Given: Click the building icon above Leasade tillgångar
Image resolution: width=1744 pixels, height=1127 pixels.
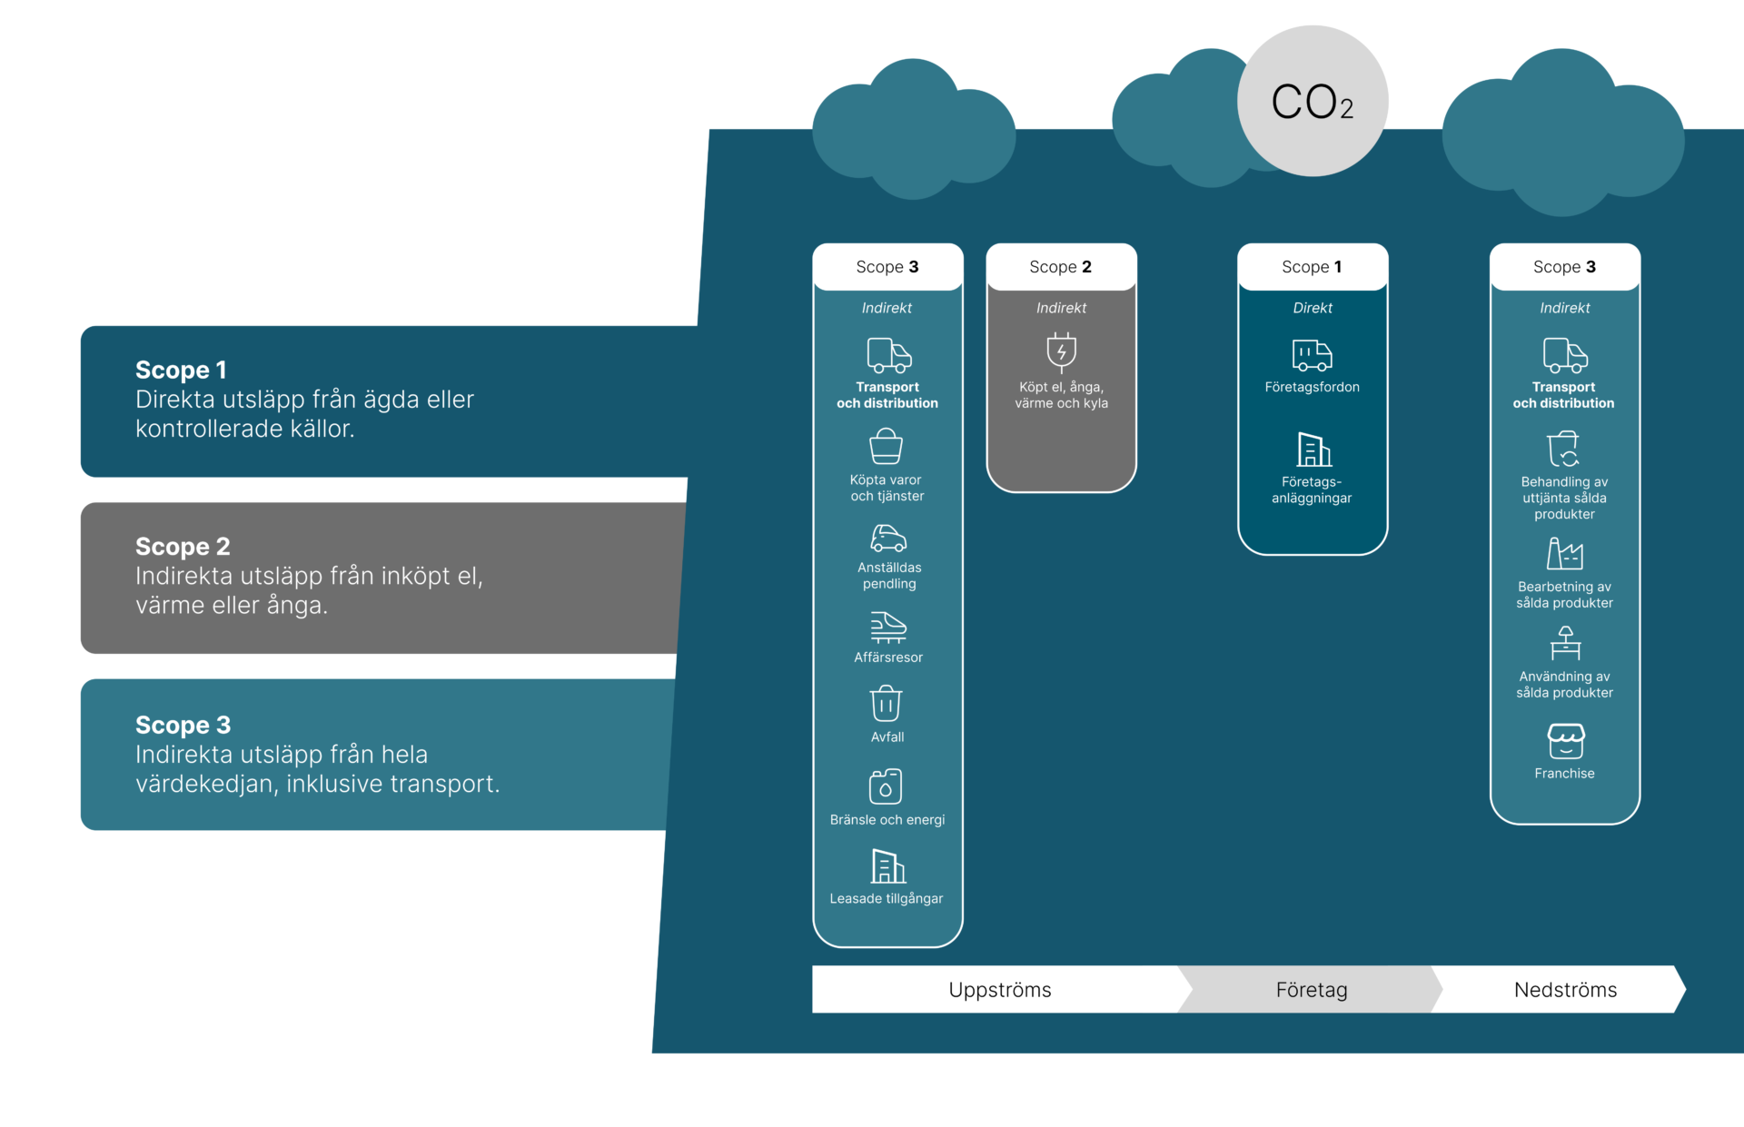Looking at the screenshot, I should 887,866.
